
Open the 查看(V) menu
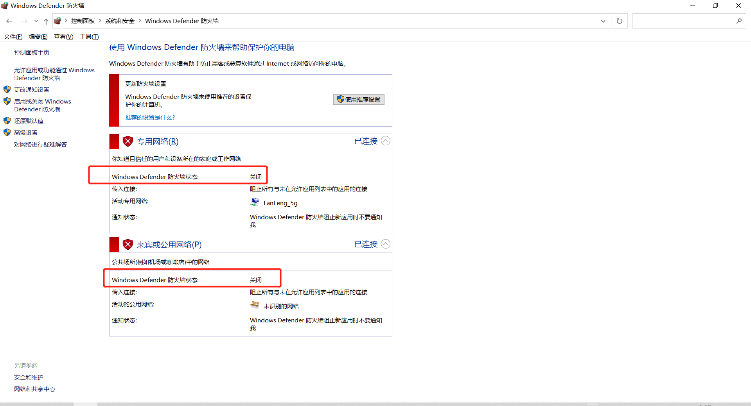click(x=64, y=37)
